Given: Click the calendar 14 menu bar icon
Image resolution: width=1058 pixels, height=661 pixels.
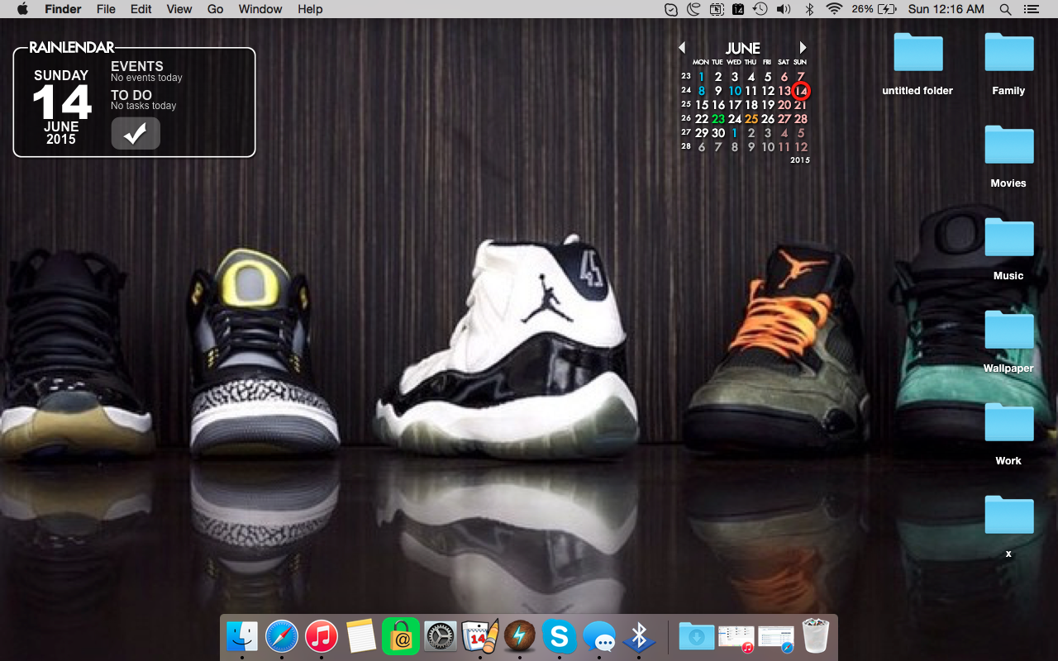Looking at the screenshot, I should click(x=738, y=9).
